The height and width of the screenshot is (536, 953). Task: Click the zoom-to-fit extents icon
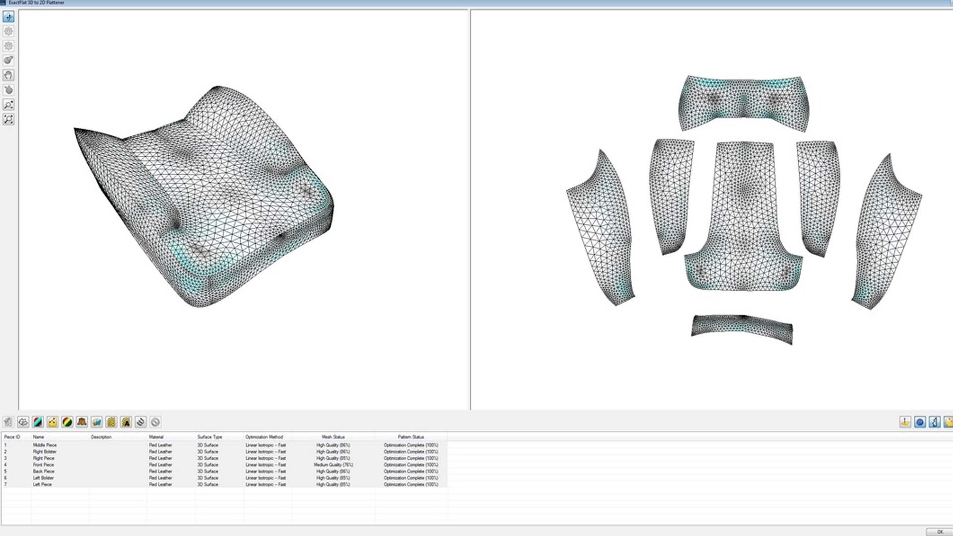(8, 119)
